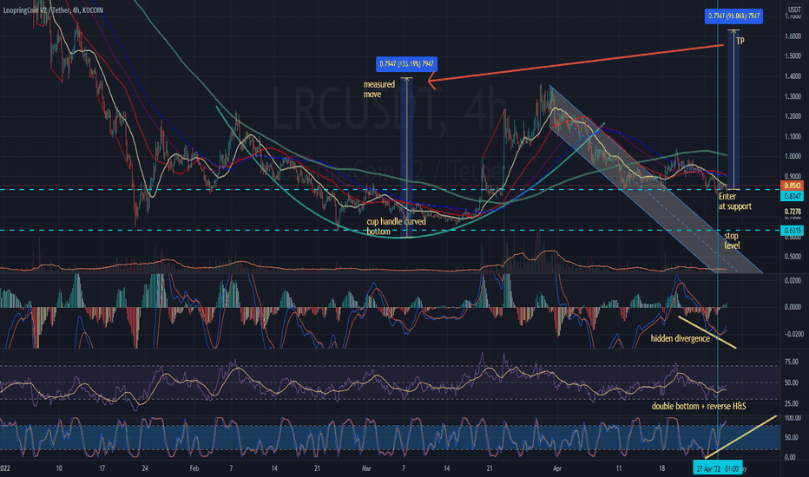Click the -0.0200 MACD scale value
The height and width of the screenshot is (477, 809).
(792, 334)
